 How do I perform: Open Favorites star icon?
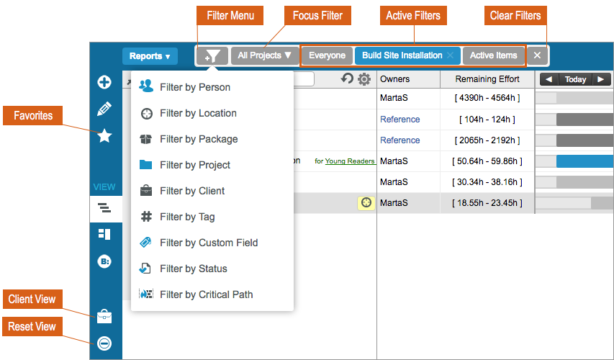point(104,135)
